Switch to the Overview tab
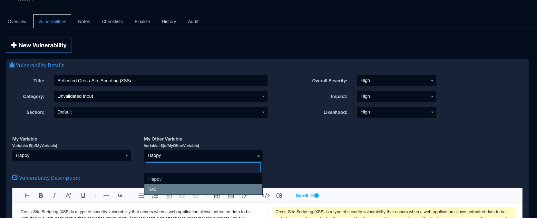Screen dimensions: 537x218 point(17,22)
